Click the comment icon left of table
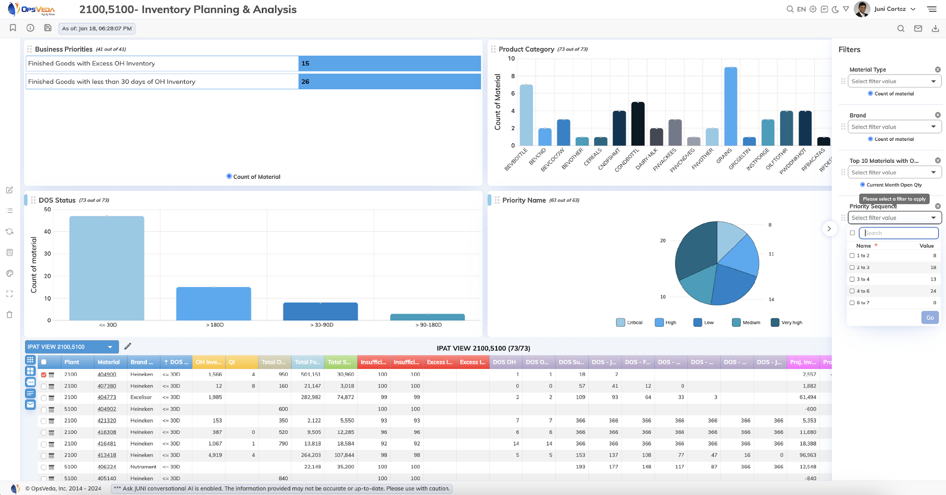The height and width of the screenshot is (495, 946). pos(31,382)
